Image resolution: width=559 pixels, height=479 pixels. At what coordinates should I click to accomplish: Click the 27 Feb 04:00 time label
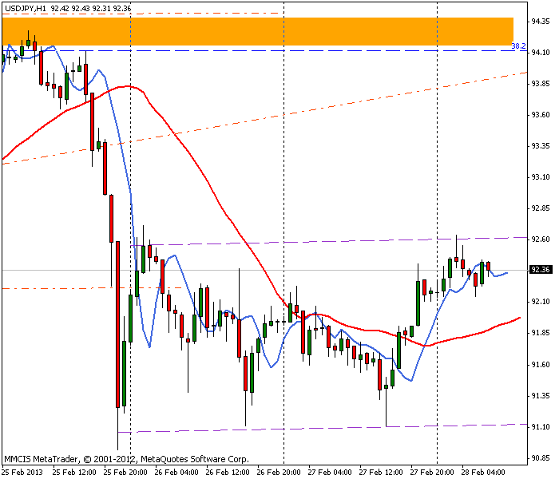[x=330, y=473]
